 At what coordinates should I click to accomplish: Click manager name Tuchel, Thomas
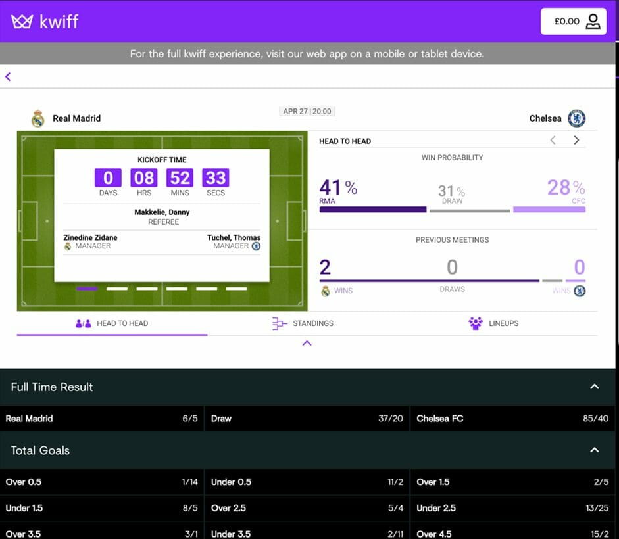coord(234,237)
